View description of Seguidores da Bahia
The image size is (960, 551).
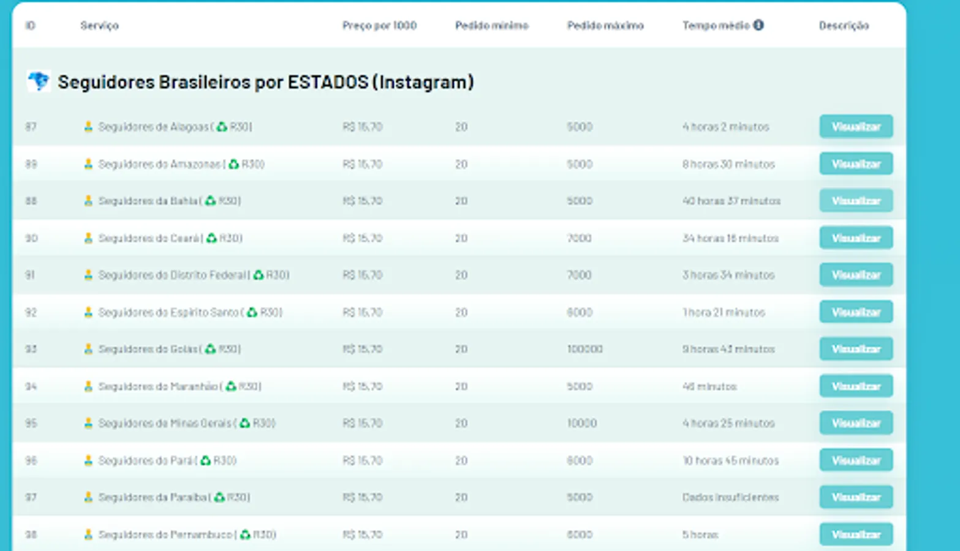pyautogui.click(x=856, y=201)
